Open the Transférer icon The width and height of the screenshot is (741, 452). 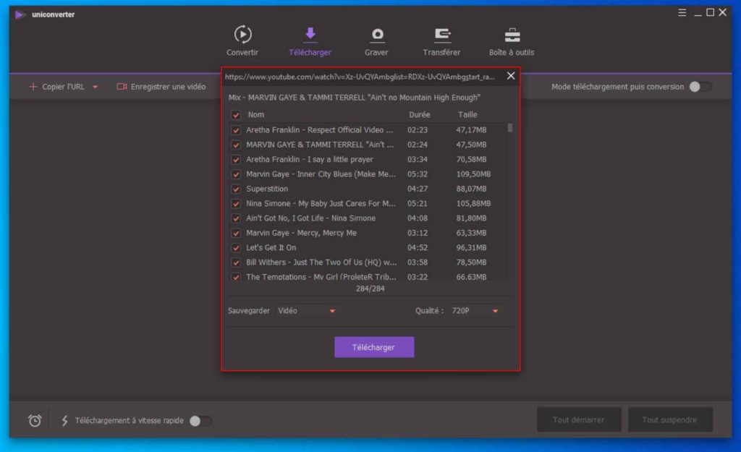click(x=442, y=35)
